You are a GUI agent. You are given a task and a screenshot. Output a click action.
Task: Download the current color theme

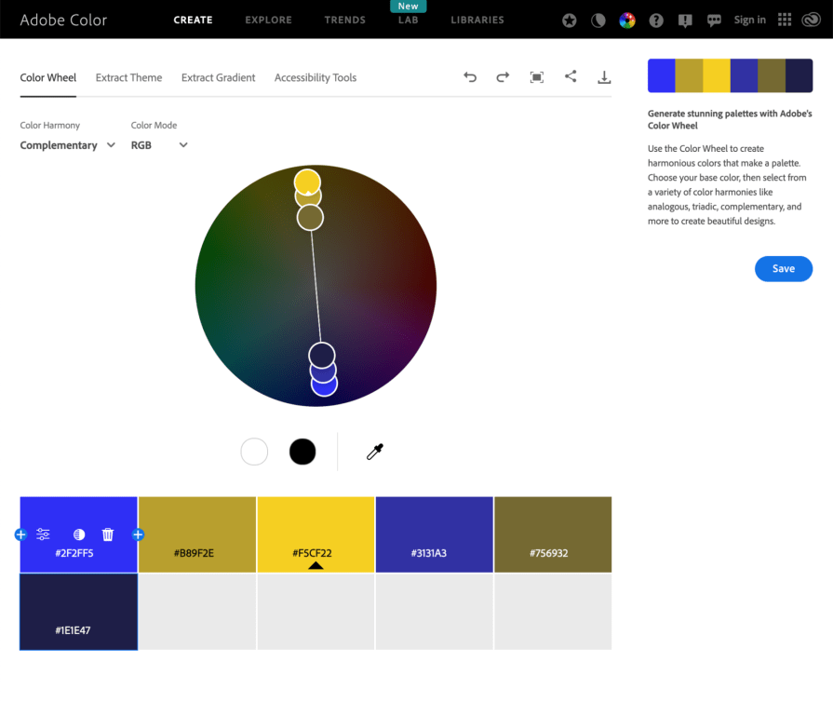pos(604,77)
